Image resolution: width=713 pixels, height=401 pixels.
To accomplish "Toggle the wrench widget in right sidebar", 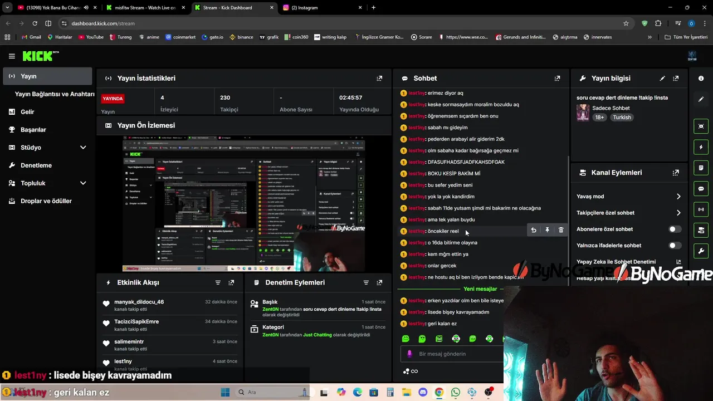I will coord(701,251).
